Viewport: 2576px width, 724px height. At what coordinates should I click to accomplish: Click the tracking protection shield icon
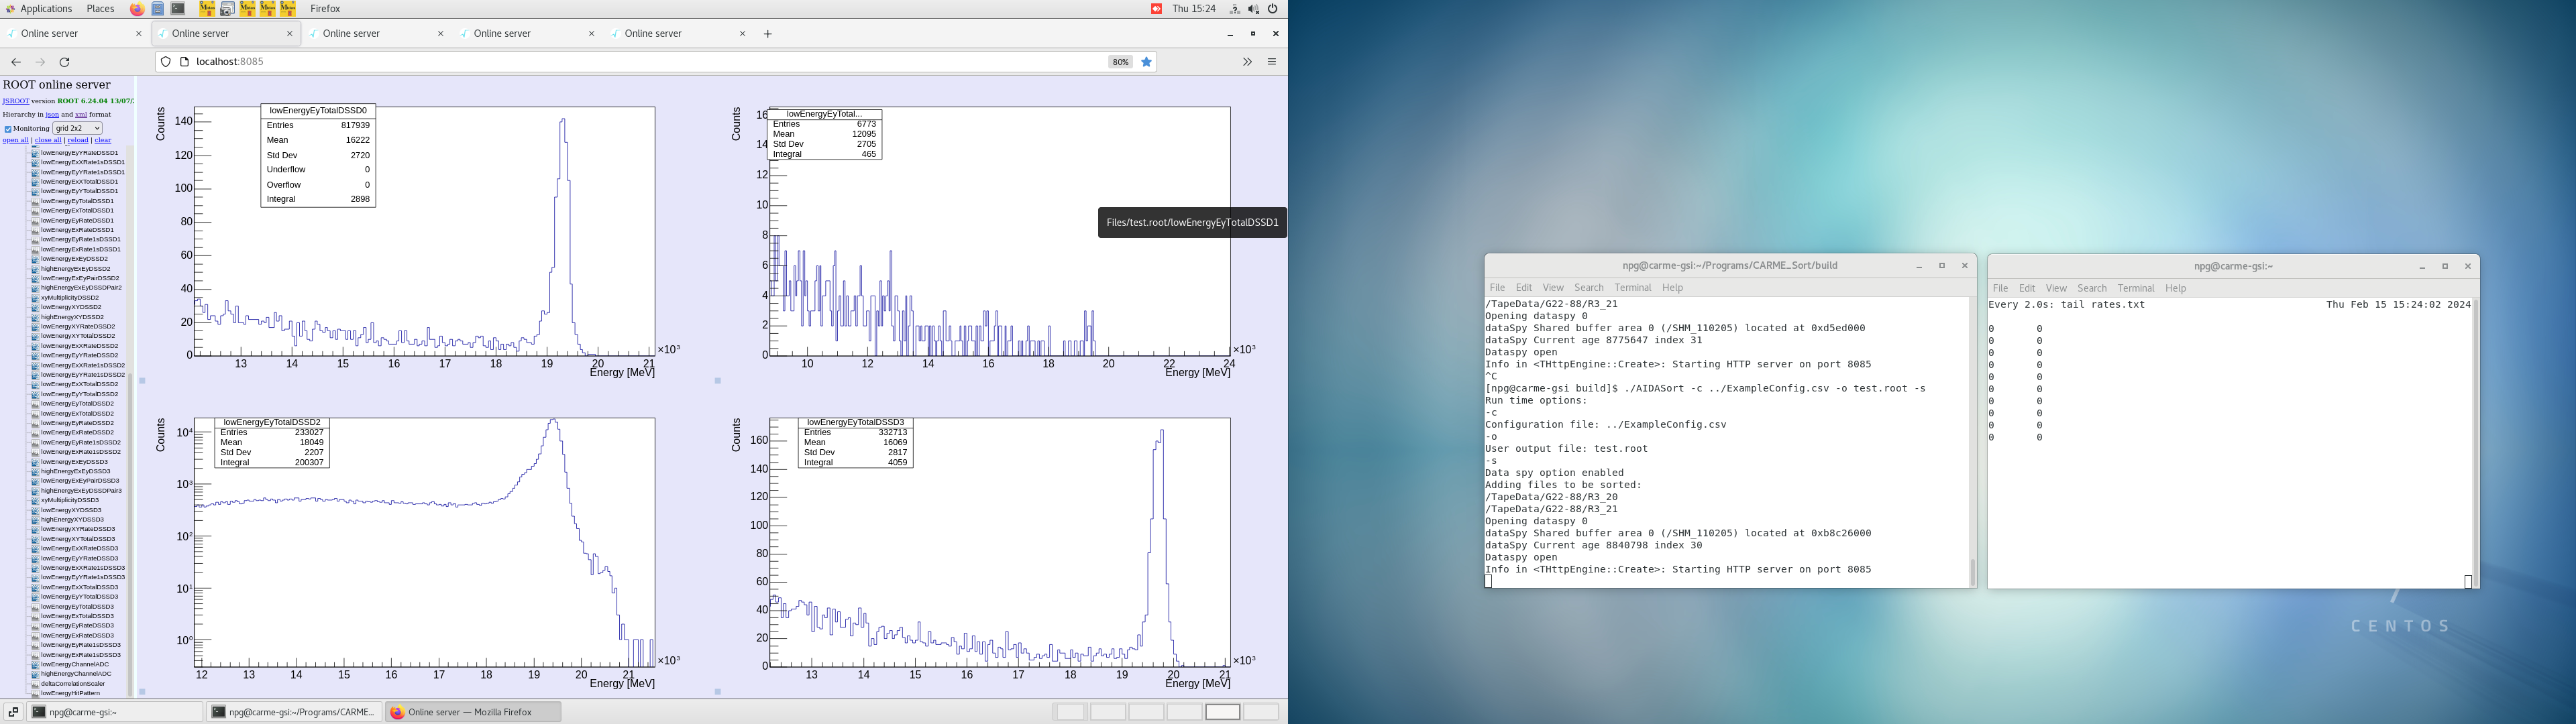(x=166, y=62)
